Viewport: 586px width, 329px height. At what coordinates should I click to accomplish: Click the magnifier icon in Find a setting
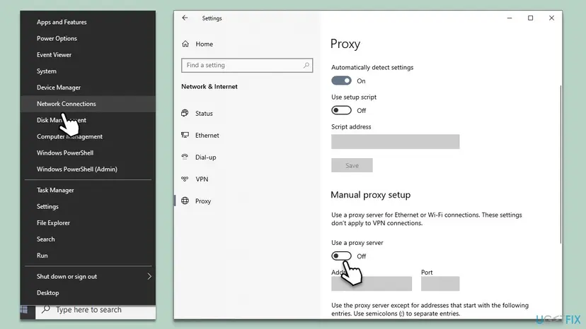[x=306, y=65]
